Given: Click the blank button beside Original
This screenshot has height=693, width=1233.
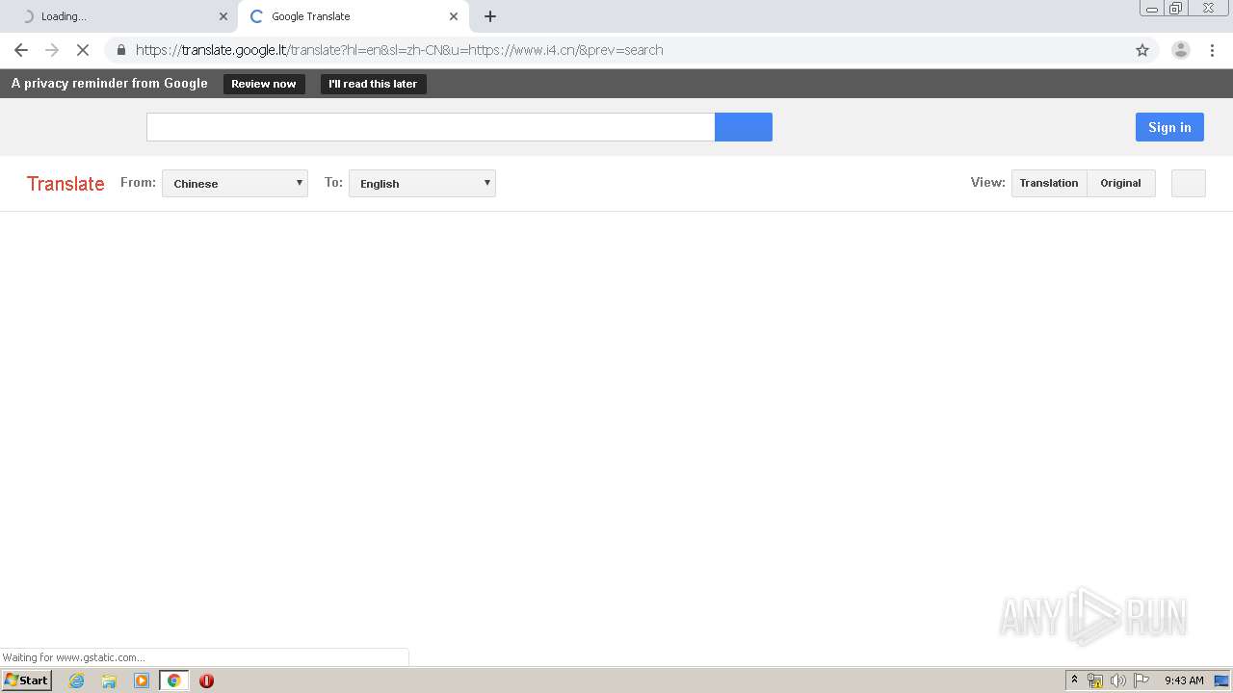Looking at the screenshot, I should coord(1189,183).
